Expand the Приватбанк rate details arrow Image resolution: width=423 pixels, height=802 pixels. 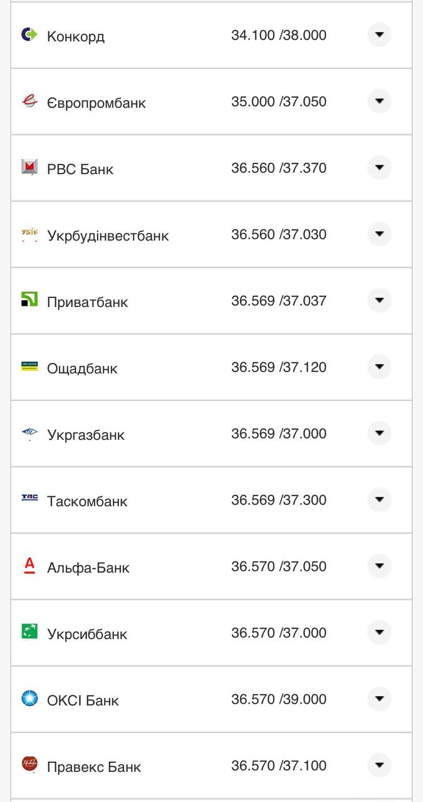tap(379, 301)
